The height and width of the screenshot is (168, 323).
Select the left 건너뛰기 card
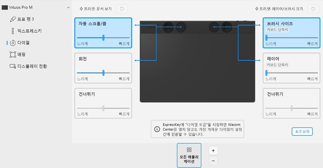point(103,103)
